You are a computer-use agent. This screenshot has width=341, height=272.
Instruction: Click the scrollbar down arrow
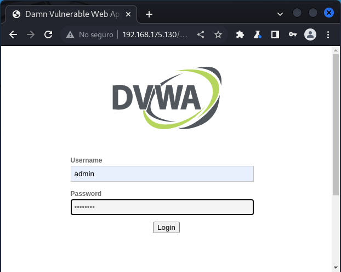tap(336, 268)
